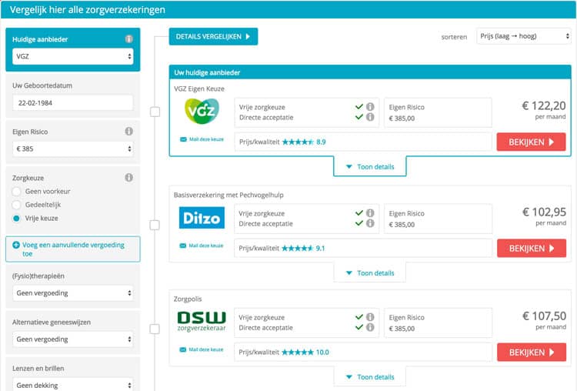Click title VGZ Eigen Keuze

[199, 89]
